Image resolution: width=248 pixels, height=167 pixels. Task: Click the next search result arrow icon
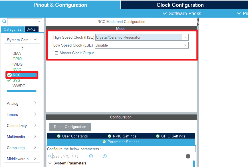coord(105,156)
